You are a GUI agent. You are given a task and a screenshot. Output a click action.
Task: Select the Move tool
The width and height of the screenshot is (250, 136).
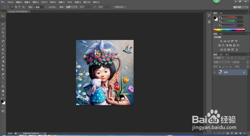pos(3,16)
